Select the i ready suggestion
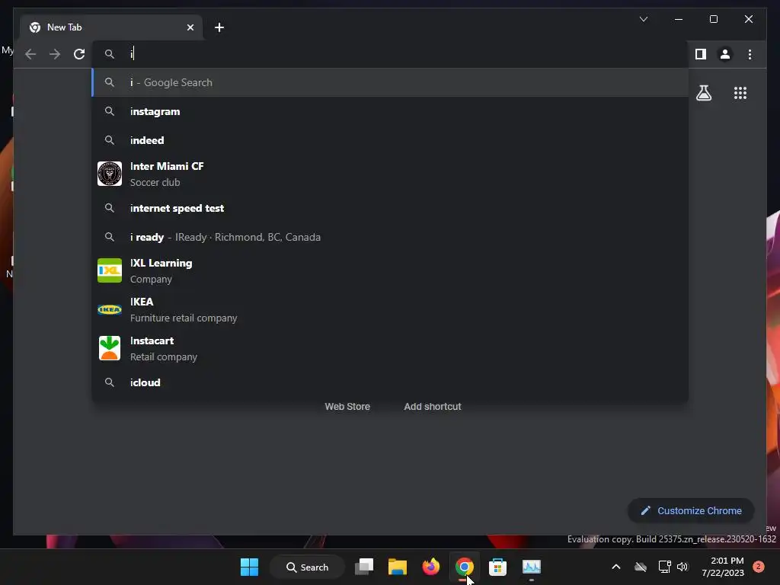 (x=391, y=238)
